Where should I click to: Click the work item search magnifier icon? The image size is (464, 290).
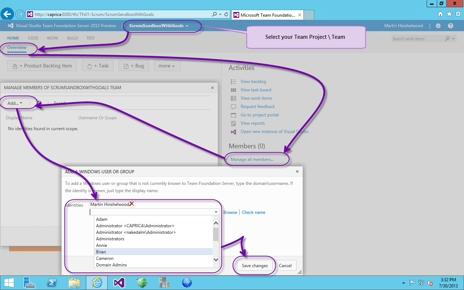[x=448, y=39]
